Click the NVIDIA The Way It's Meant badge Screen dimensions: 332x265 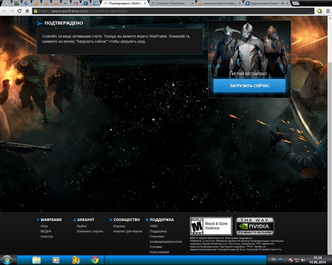(255, 226)
